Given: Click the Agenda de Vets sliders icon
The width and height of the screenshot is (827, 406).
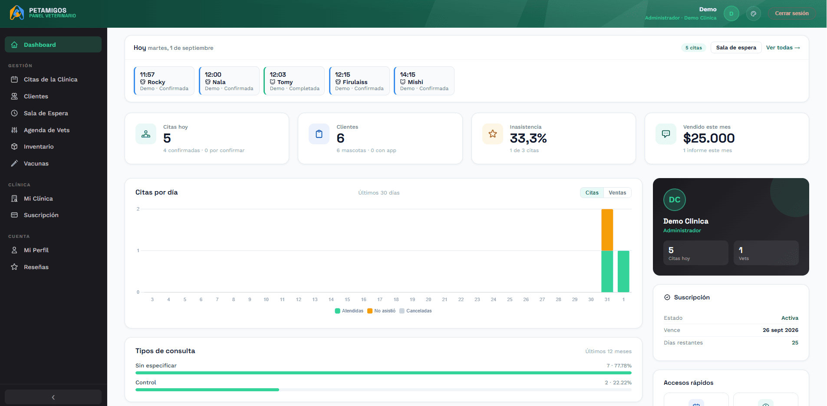Looking at the screenshot, I should (14, 130).
